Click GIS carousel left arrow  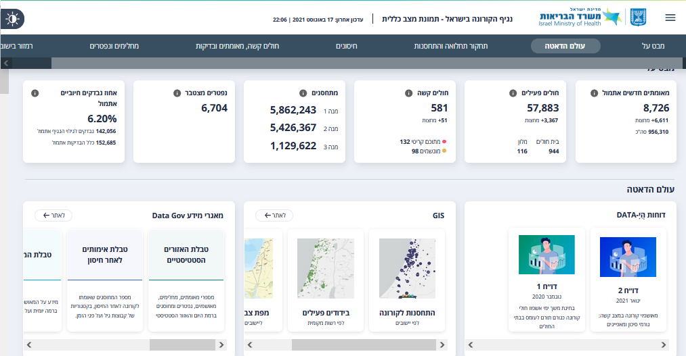coord(250,345)
